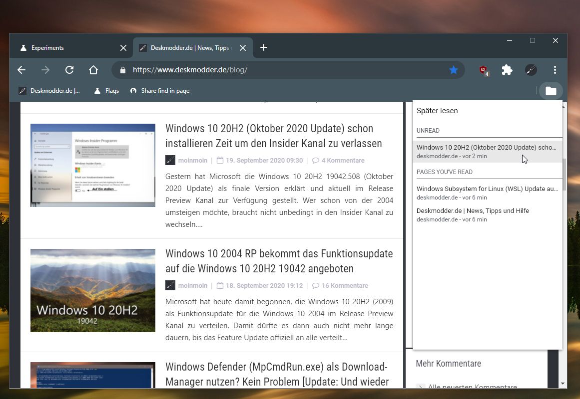Open the home page via the house icon

[93, 70]
